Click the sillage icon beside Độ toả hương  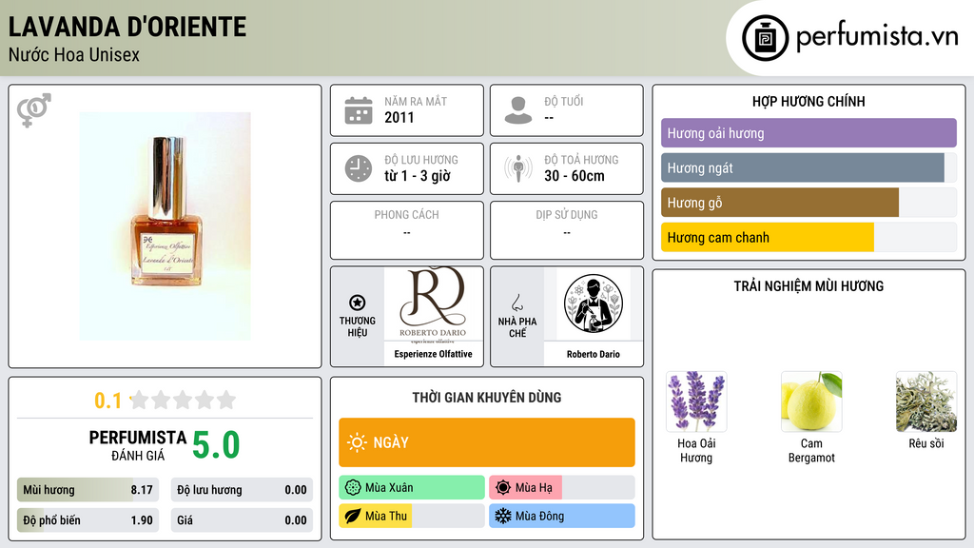(518, 168)
